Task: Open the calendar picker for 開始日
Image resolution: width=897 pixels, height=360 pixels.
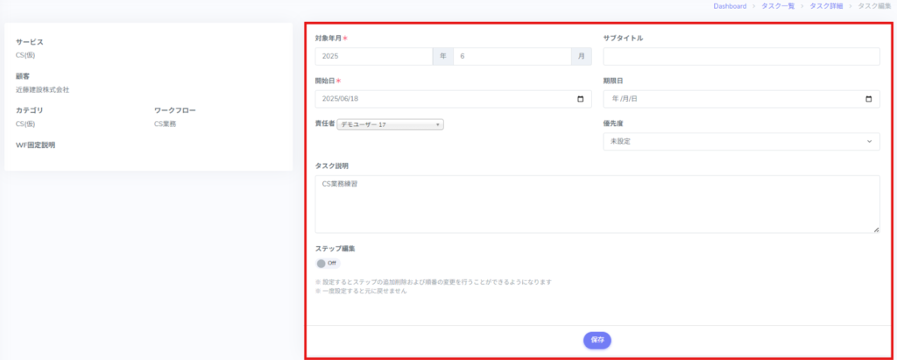Action: click(580, 99)
